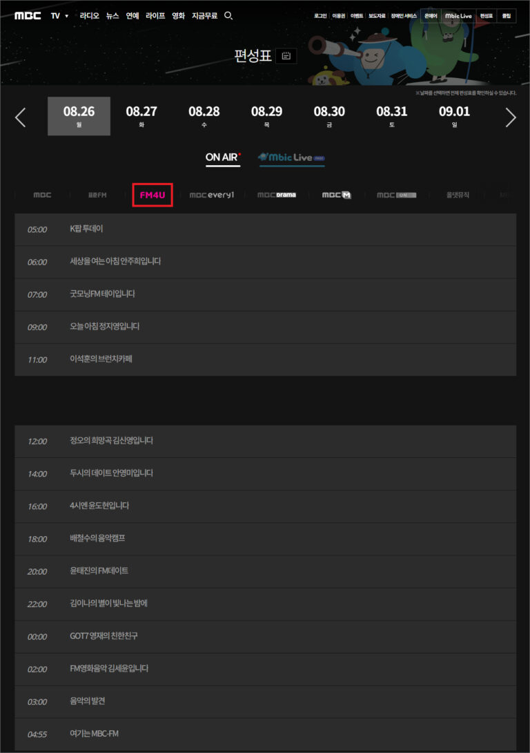Viewport: 530px width, 753px height.
Task: Select the MBC M channel logo
Action: tap(336, 195)
